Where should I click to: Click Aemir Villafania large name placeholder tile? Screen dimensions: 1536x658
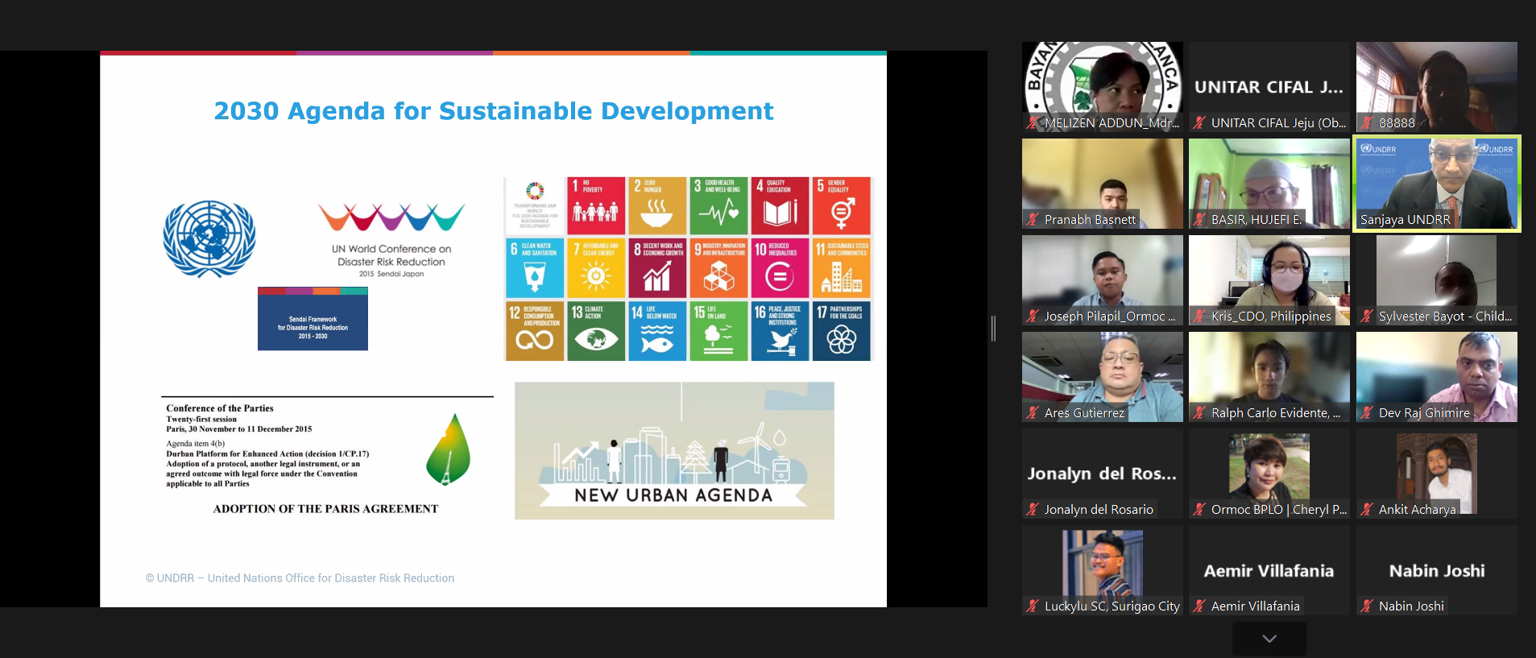click(1269, 571)
